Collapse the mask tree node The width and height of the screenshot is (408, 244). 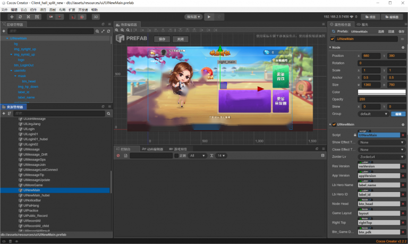15,76
